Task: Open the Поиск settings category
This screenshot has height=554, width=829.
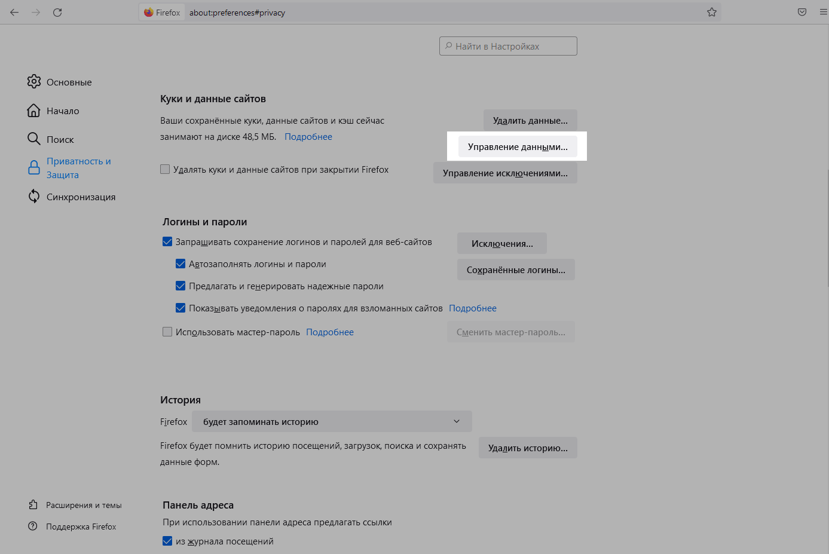Action: click(x=60, y=139)
